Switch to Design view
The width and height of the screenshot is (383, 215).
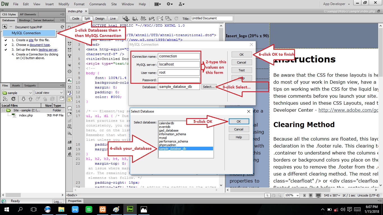click(100, 18)
